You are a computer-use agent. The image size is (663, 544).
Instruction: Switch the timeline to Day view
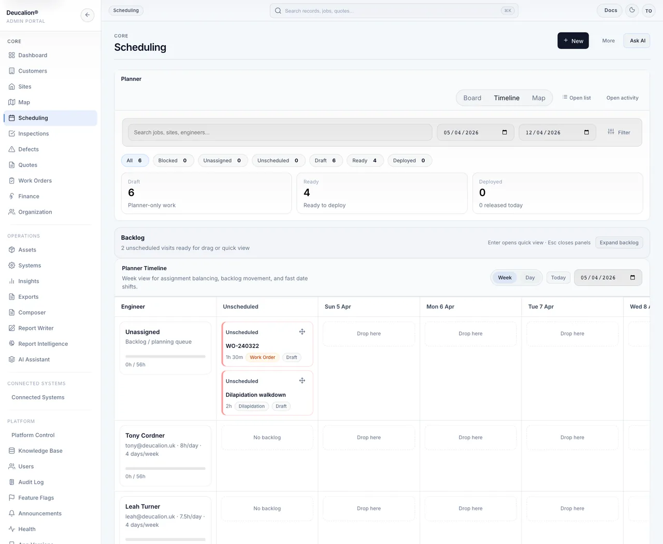(x=530, y=277)
